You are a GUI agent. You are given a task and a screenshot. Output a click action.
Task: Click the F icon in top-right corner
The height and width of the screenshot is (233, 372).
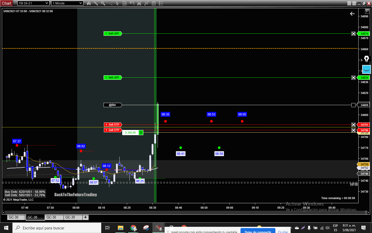(x=367, y=11)
